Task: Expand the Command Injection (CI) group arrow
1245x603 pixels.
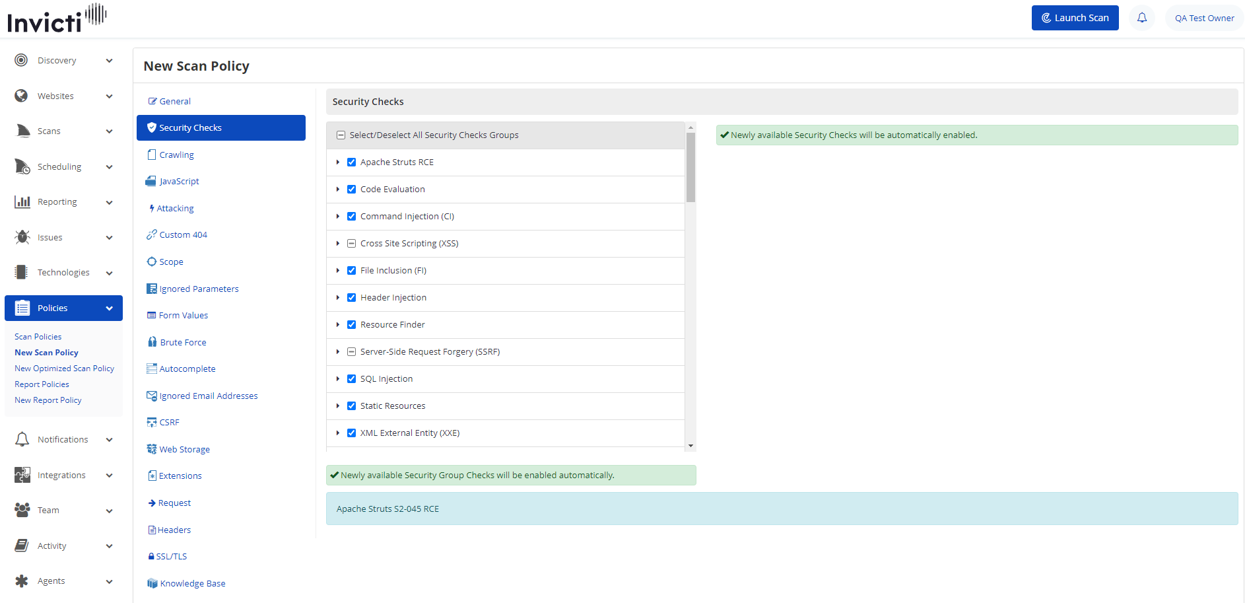Action: [x=338, y=217]
